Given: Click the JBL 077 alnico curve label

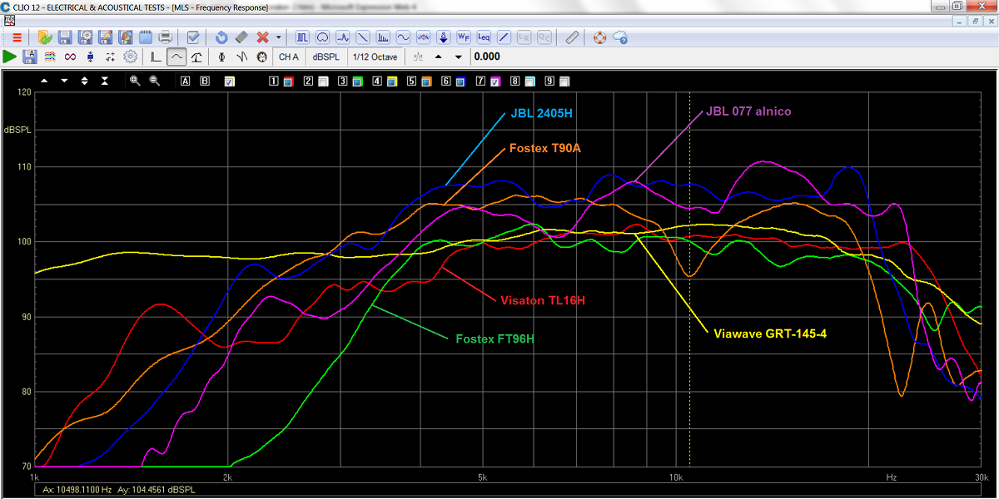Looking at the screenshot, I should 748,111.
